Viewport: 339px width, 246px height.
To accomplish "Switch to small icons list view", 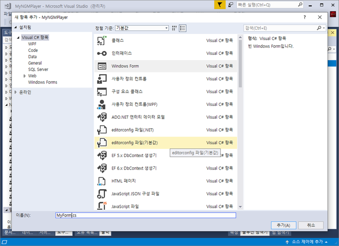I will [182, 28].
